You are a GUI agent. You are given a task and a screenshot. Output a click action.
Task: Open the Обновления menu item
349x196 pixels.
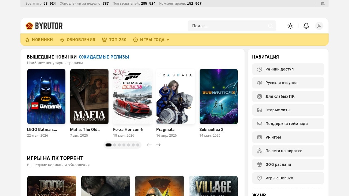[81, 40]
